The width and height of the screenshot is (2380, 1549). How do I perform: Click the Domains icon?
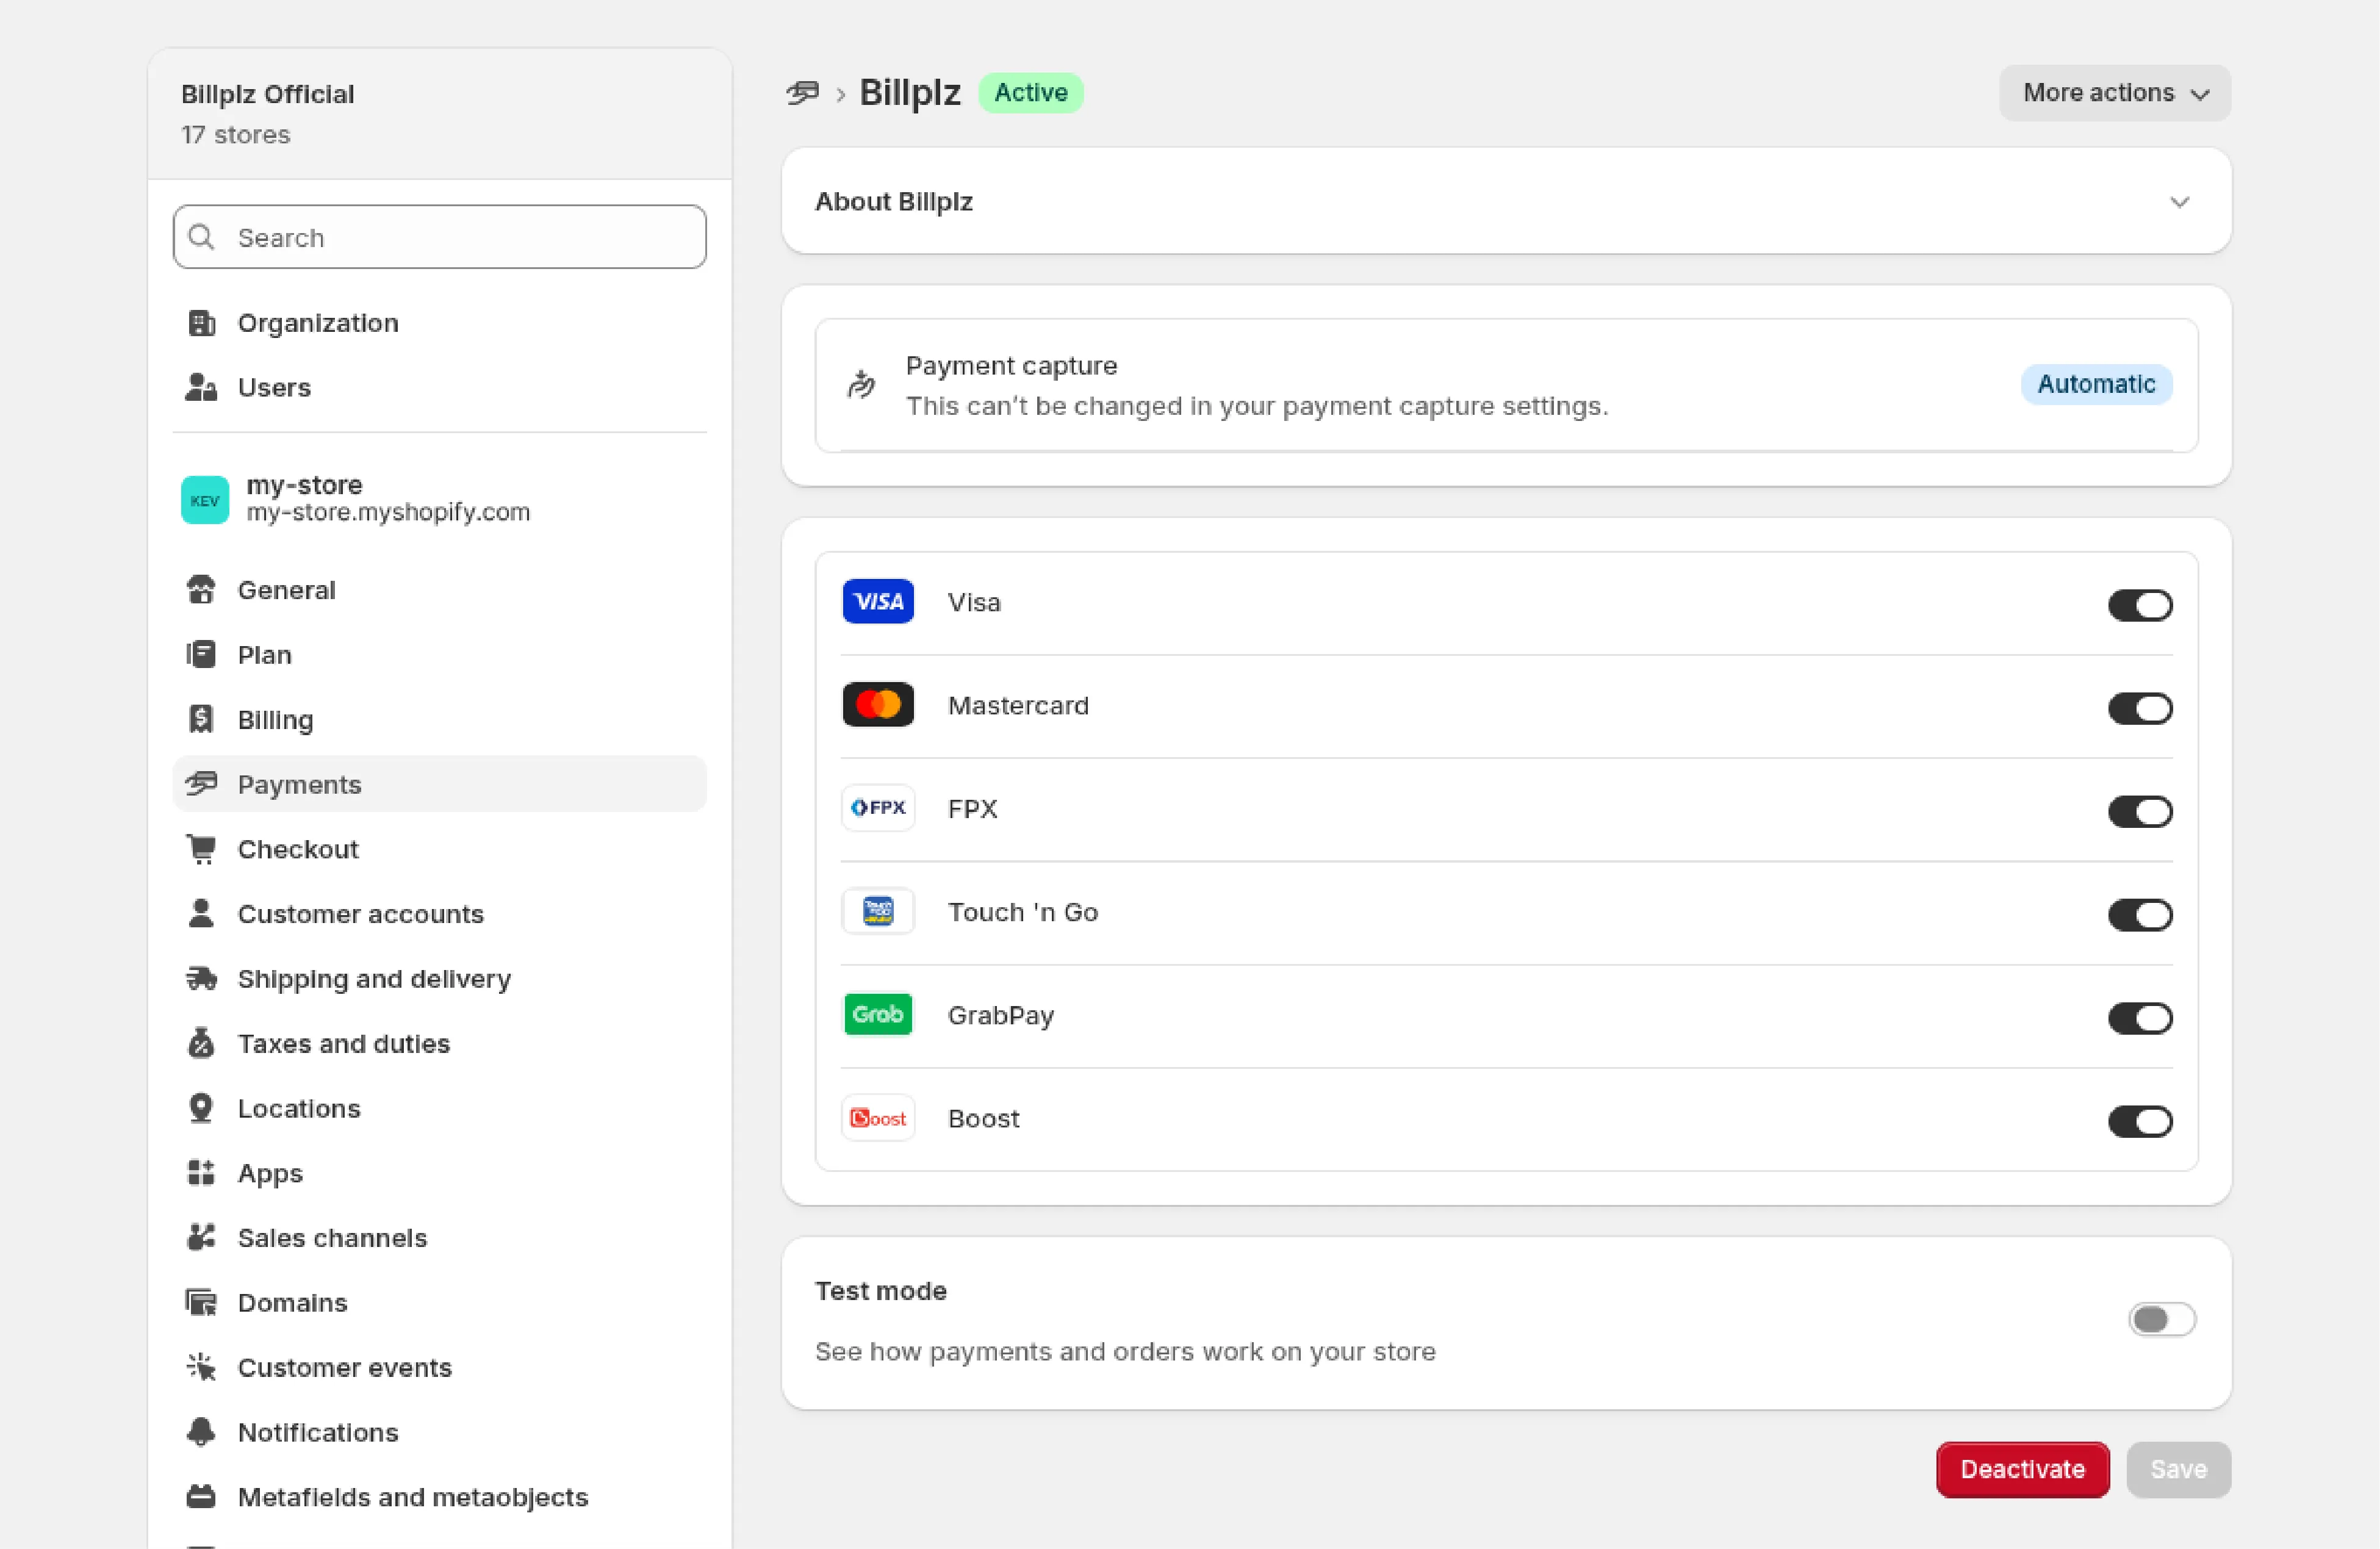(x=201, y=1302)
